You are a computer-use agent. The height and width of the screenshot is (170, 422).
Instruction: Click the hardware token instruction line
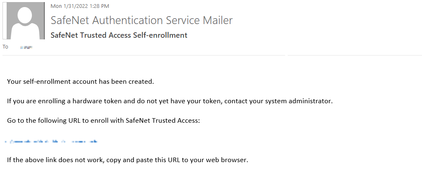coord(170,101)
